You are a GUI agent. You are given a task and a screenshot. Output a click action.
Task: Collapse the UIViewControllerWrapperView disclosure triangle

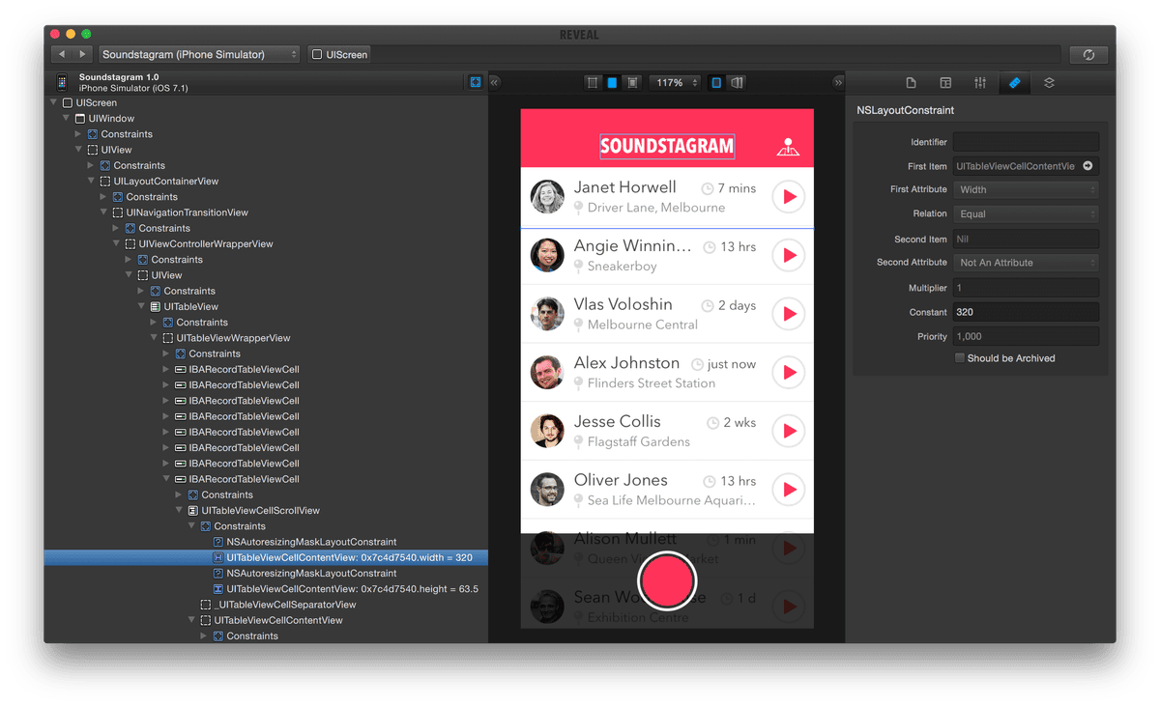116,244
